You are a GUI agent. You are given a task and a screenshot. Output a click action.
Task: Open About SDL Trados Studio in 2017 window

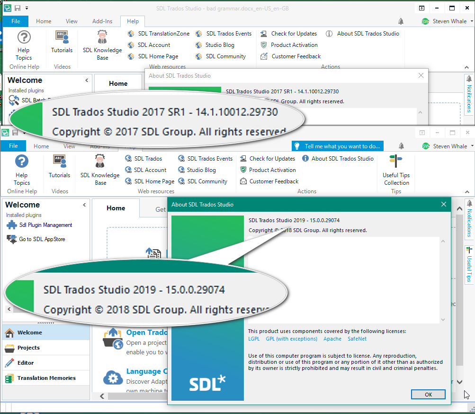[362, 34]
